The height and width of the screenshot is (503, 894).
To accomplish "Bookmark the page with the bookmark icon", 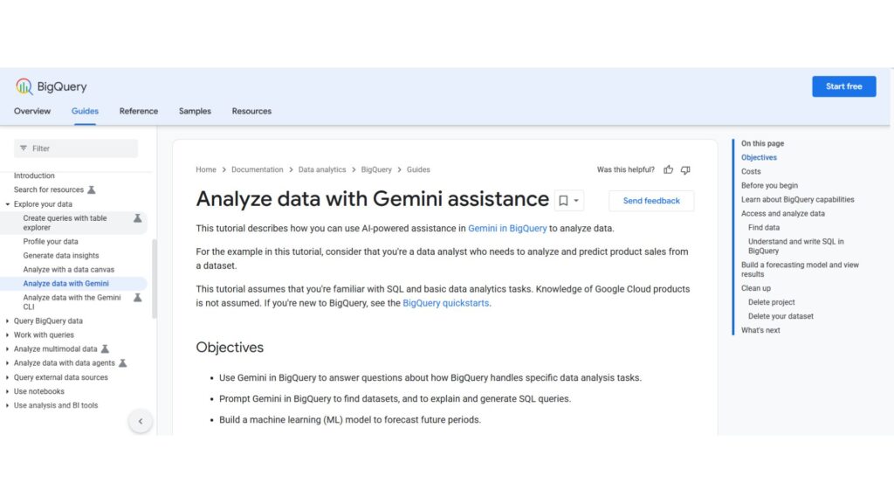I will click(x=562, y=201).
